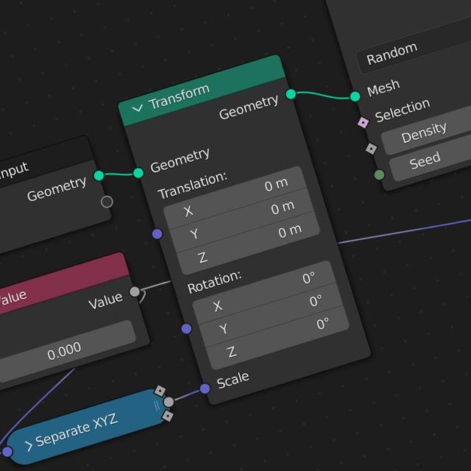Click the Mesh input socket

coord(355,96)
